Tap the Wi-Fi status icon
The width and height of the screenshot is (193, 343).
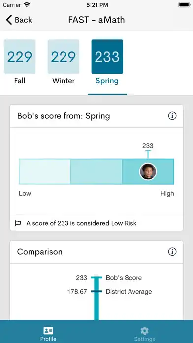pos(27,5)
